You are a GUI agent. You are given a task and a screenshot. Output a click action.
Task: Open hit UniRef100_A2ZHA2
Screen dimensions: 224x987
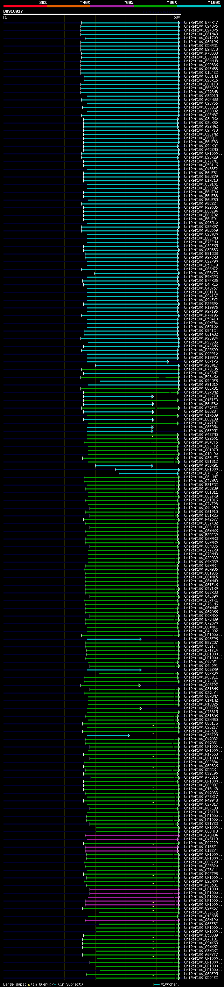click(x=201, y=126)
